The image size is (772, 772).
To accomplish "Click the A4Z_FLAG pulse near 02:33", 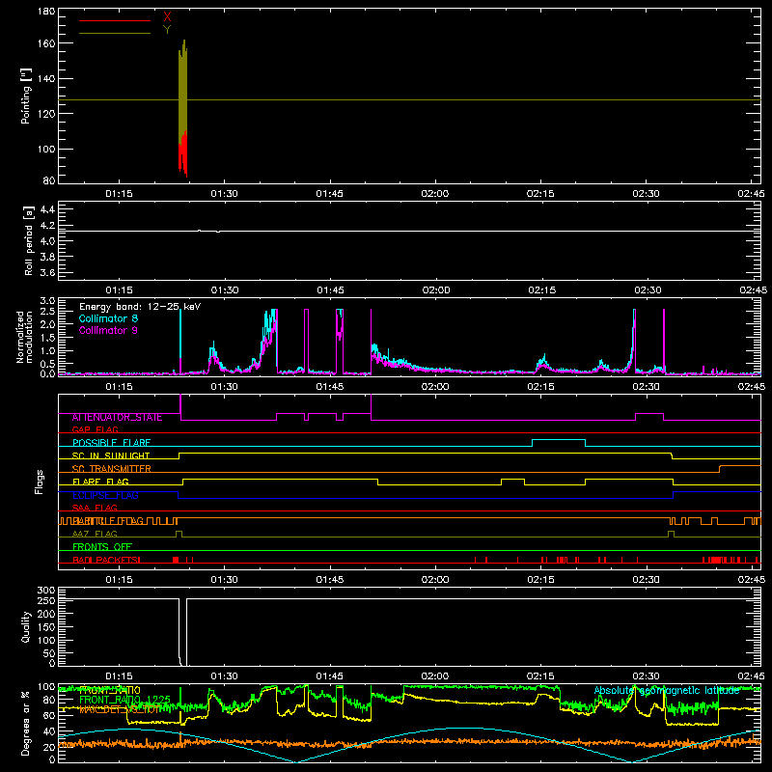I will 671,534.
